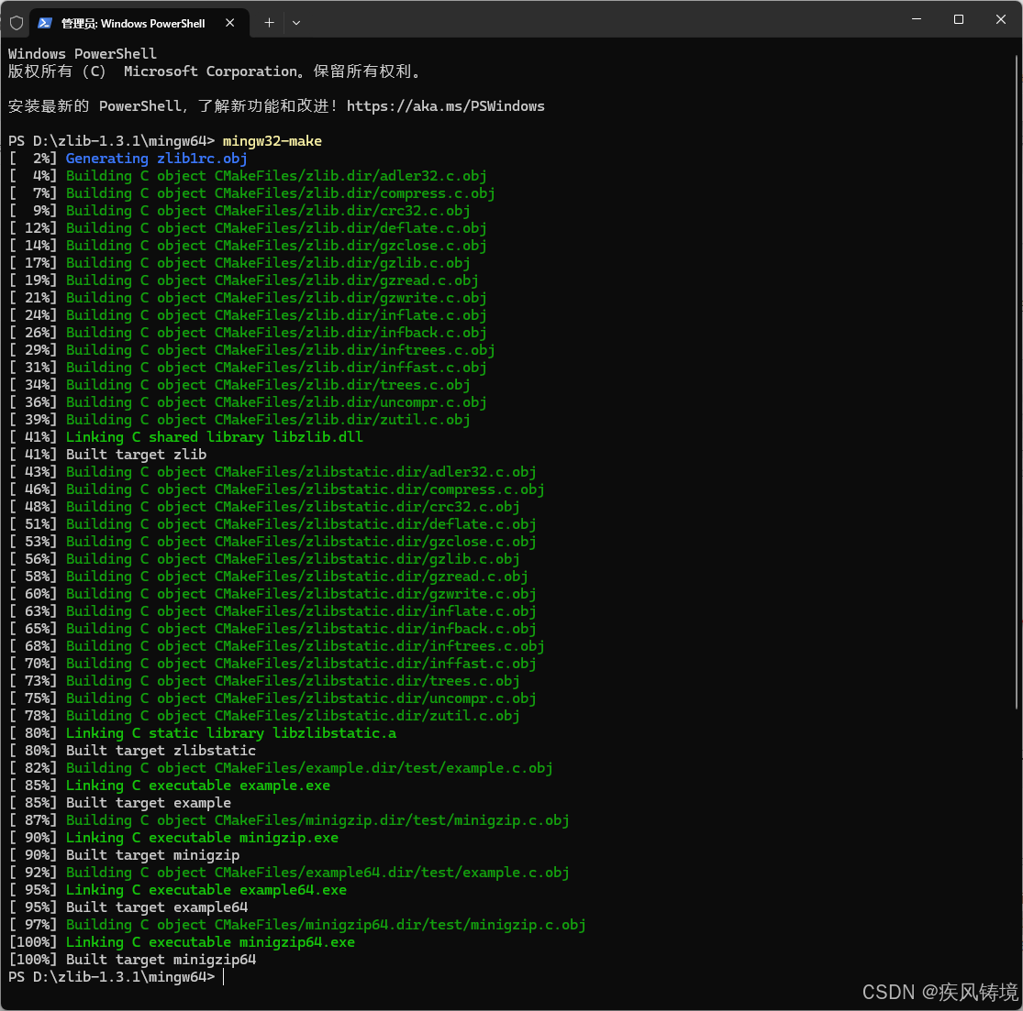
Task: Click the zlib.dir/gzclose.c.obj line
Action: (248, 246)
